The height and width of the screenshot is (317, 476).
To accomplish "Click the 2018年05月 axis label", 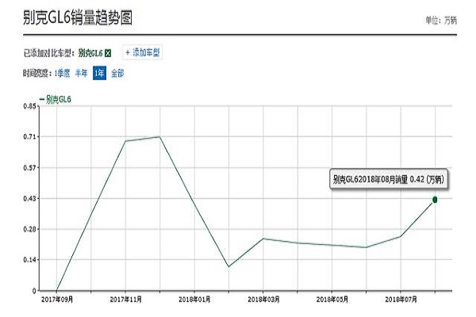I will point(332,300).
